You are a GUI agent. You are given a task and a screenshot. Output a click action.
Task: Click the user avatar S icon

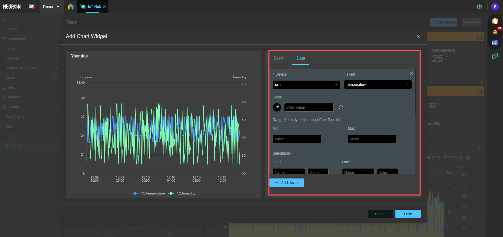[x=495, y=7]
